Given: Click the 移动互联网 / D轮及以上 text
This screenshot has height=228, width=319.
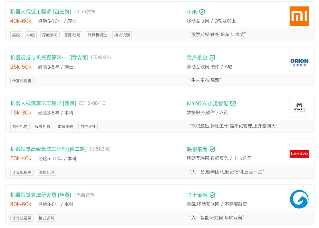Looking at the screenshot, I should pyautogui.click(x=211, y=21).
